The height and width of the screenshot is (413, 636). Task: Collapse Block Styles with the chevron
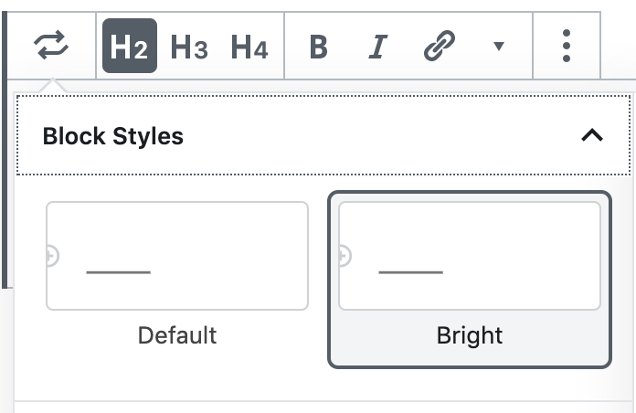click(x=592, y=136)
